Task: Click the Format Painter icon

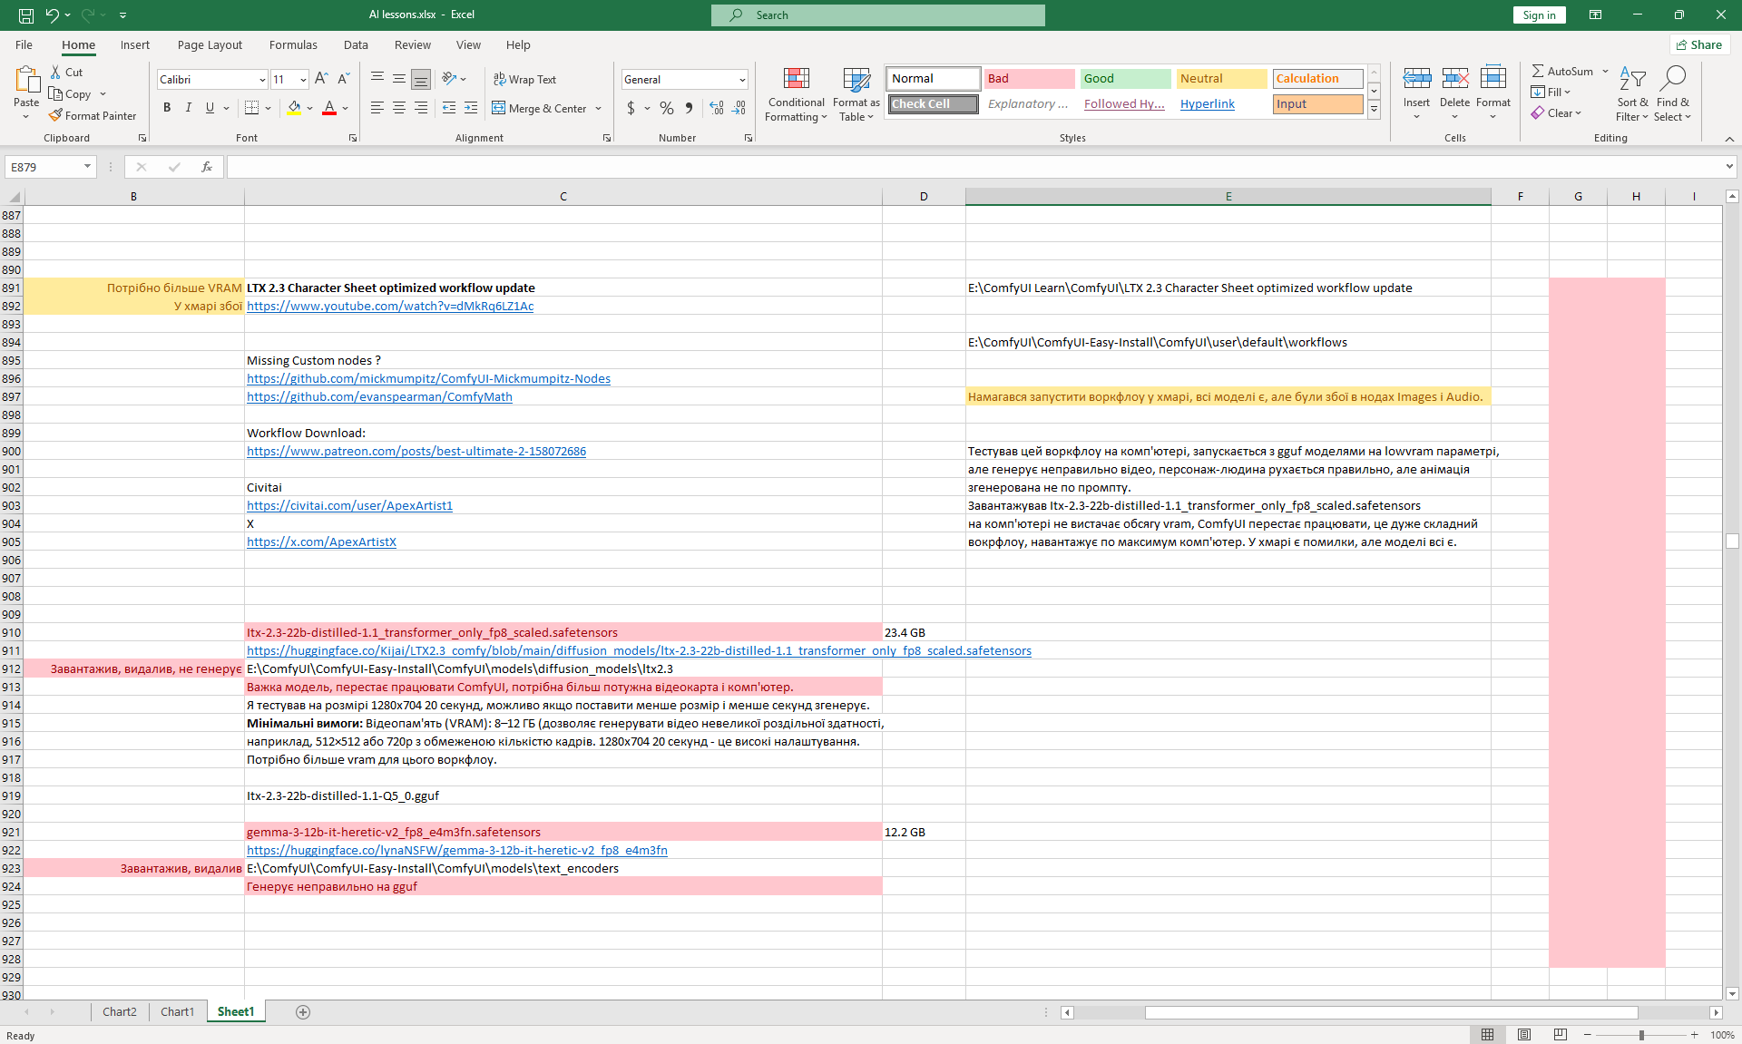Action: (56, 115)
